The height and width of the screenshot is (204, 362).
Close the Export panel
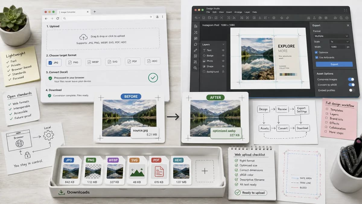348,26
